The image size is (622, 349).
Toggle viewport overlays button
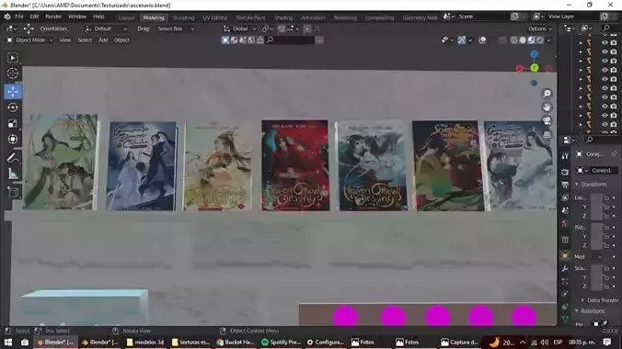482,40
